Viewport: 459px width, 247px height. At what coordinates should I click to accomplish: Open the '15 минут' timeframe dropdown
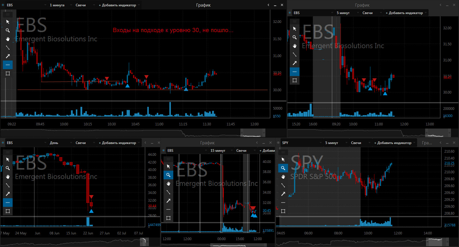click(221, 151)
